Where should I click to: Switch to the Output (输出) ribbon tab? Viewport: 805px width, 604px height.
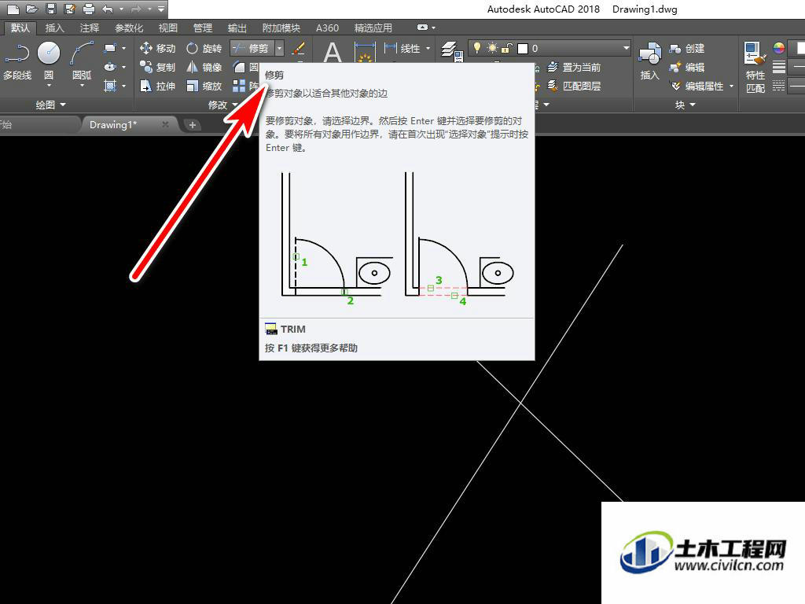tap(237, 28)
